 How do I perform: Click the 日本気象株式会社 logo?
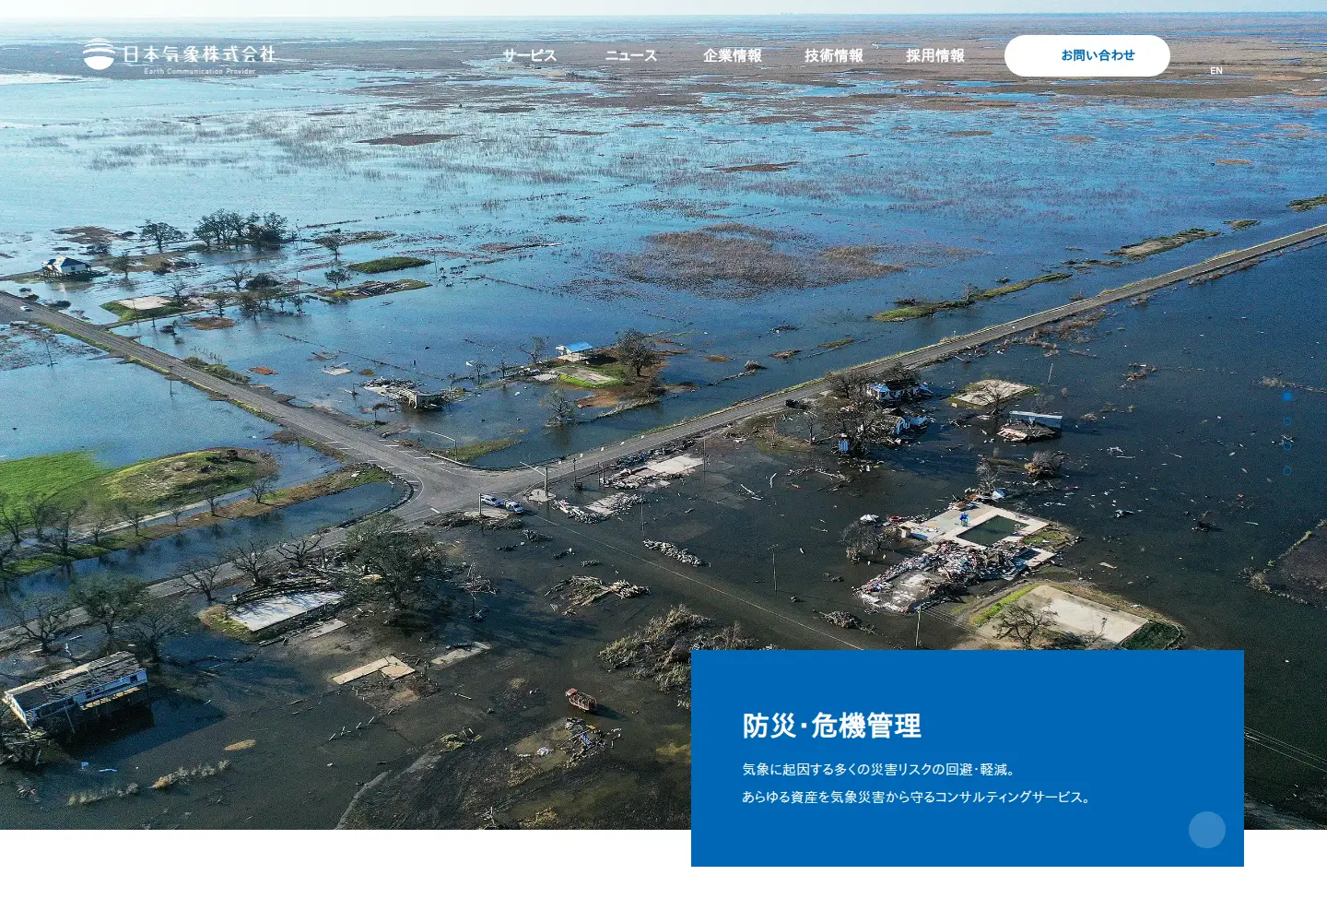click(x=180, y=55)
